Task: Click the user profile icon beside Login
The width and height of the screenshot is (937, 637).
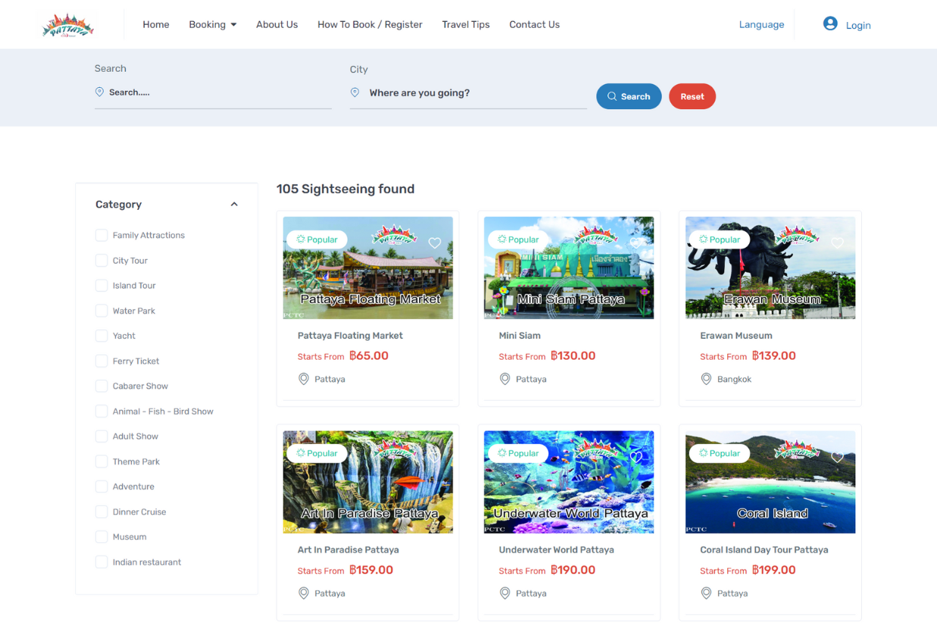Action: click(829, 23)
